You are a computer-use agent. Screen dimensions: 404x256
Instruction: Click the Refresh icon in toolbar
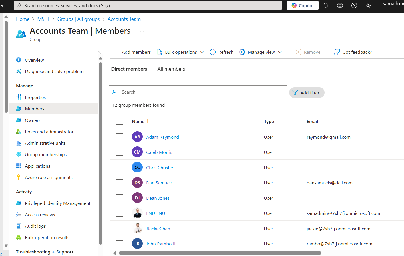point(213,52)
